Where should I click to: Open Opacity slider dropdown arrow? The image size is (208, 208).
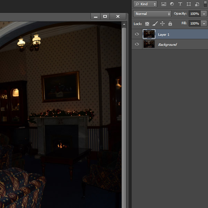coord(204,14)
